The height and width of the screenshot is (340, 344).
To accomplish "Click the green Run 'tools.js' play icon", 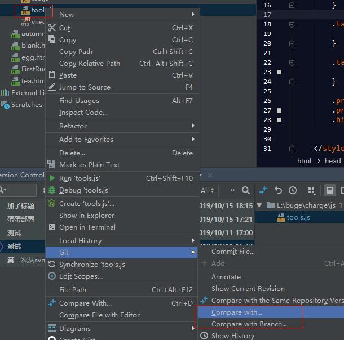I will coord(52,178).
